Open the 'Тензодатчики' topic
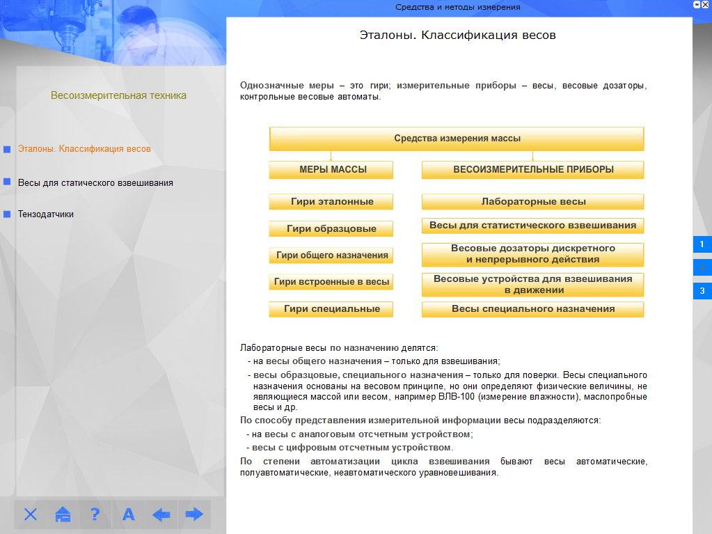This screenshot has width=712, height=534. click(46, 214)
